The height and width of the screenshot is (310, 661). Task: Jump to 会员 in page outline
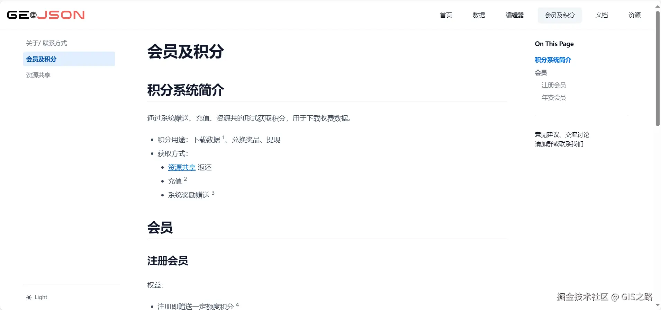[x=541, y=73]
